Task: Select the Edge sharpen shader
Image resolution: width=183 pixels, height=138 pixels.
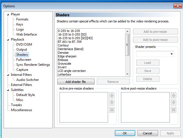Action: point(67,56)
